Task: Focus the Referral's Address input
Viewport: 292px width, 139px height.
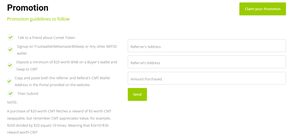Action: [207, 62]
